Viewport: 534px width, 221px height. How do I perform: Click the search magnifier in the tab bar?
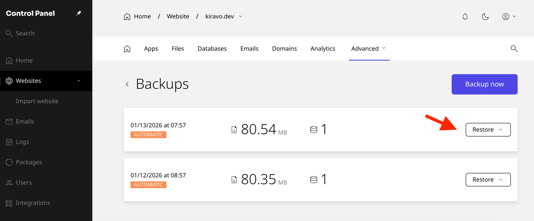(x=514, y=48)
